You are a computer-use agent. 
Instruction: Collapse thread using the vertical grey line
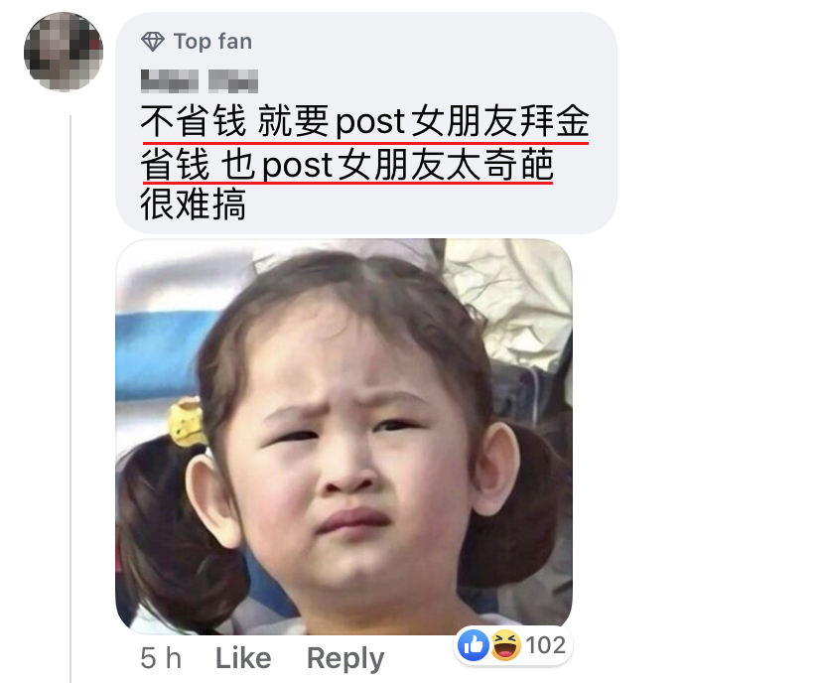(x=70, y=398)
